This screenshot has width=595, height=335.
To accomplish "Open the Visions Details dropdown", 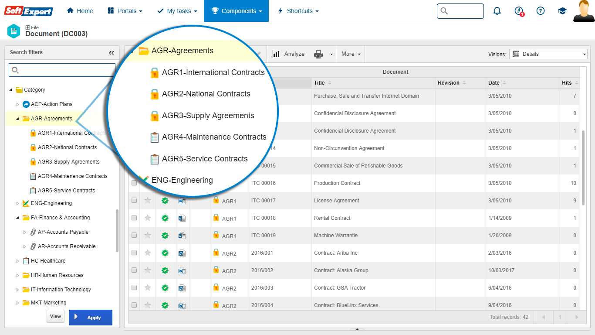I will pyautogui.click(x=548, y=54).
